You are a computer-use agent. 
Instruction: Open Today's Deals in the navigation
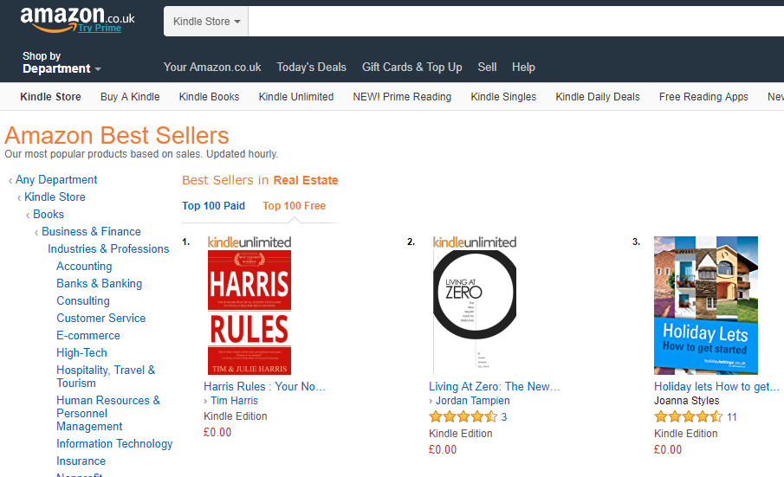pyautogui.click(x=311, y=68)
